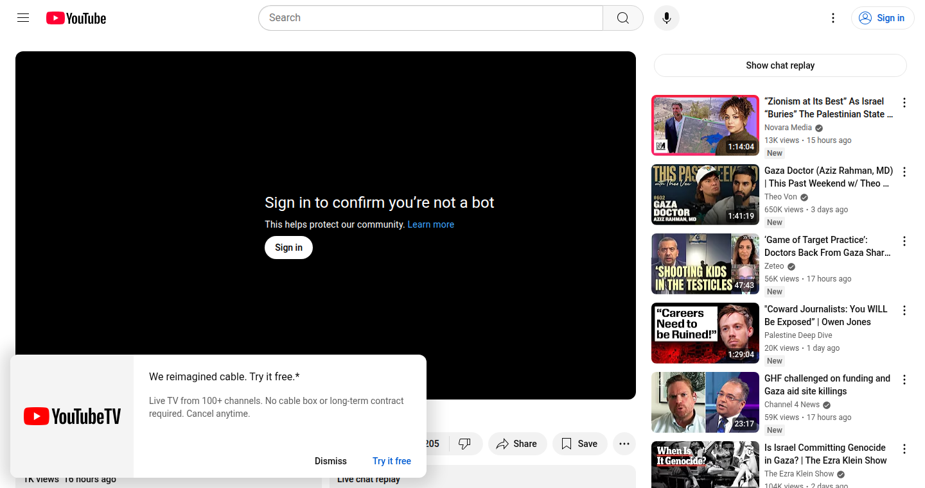
Task: Click title Is Israel Committing Genocide in Gaza
Action: pos(825,454)
